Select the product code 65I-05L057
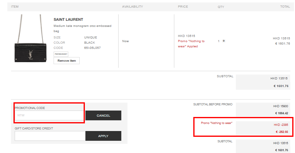The image size is (295, 153). coord(93,48)
